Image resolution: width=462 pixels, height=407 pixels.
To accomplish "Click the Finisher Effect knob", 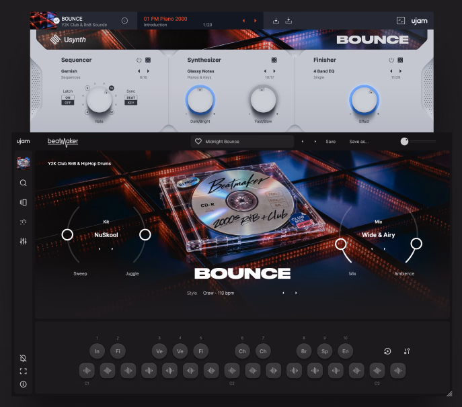I will pos(364,100).
